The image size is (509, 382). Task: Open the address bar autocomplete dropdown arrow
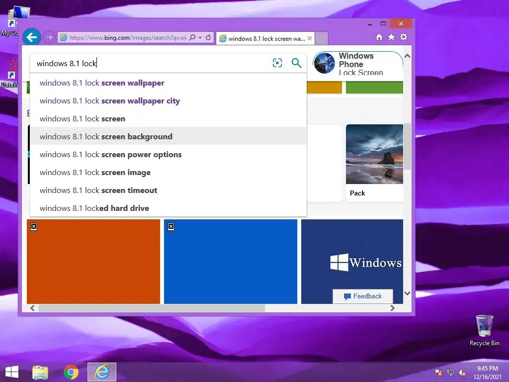coord(200,38)
